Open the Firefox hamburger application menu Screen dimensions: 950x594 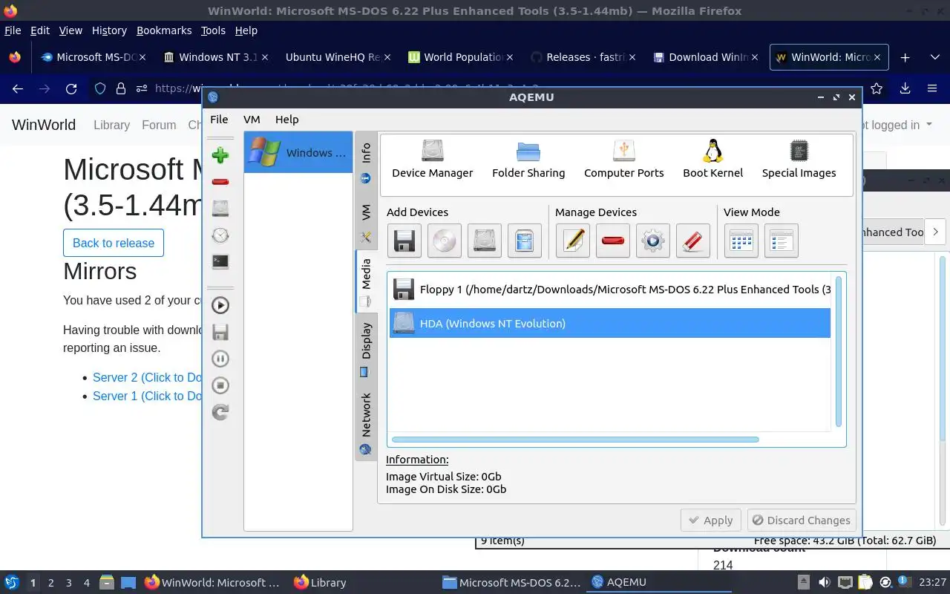click(x=932, y=88)
